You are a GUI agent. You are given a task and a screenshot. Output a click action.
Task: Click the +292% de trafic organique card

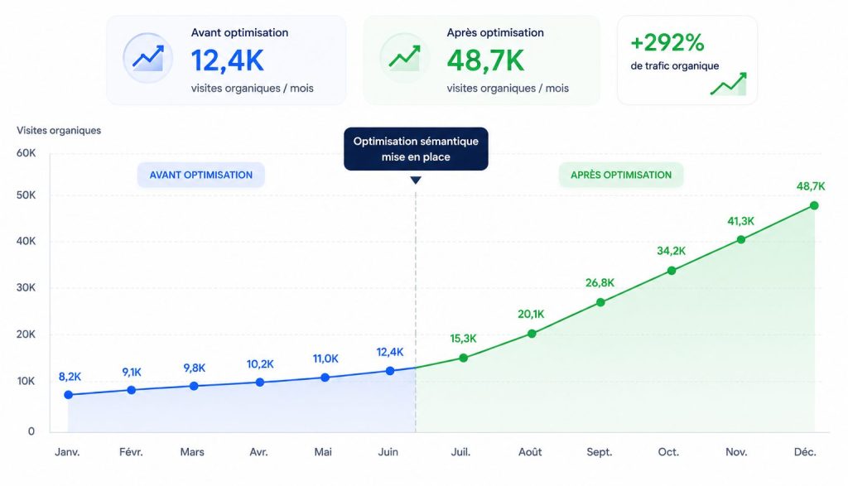pos(687,60)
